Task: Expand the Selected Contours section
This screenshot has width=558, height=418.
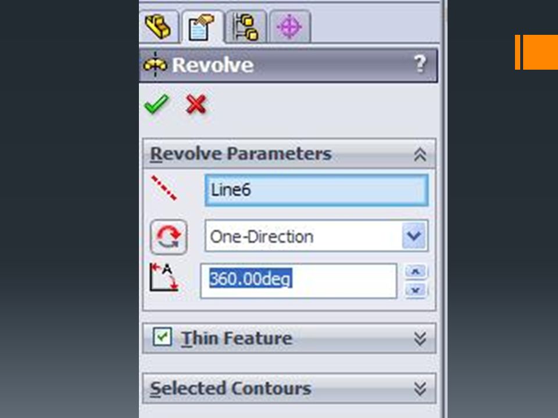Action: [420, 388]
